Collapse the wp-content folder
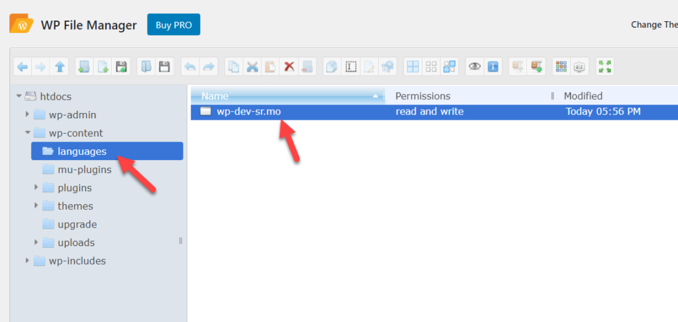 coord(27,132)
